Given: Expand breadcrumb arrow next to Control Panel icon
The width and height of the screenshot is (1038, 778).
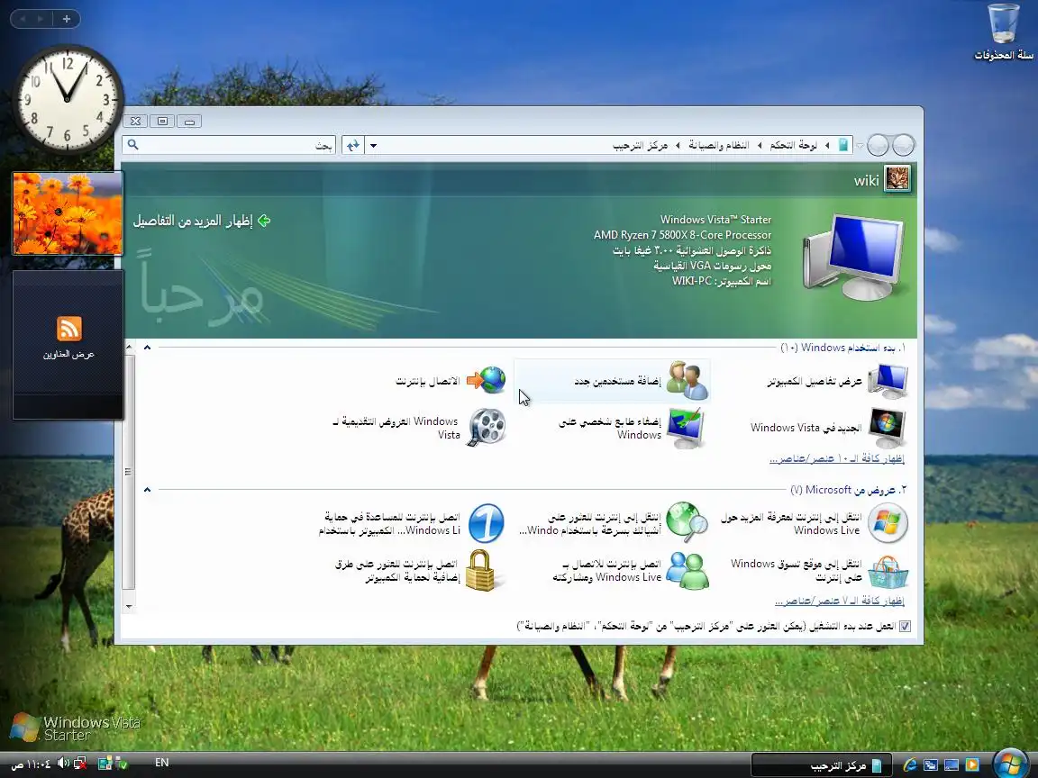Looking at the screenshot, I should (827, 145).
